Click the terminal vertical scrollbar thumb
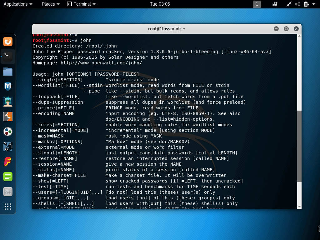The width and height of the screenshot is (320, 240). pyautogui.click(x=299, y=146)
